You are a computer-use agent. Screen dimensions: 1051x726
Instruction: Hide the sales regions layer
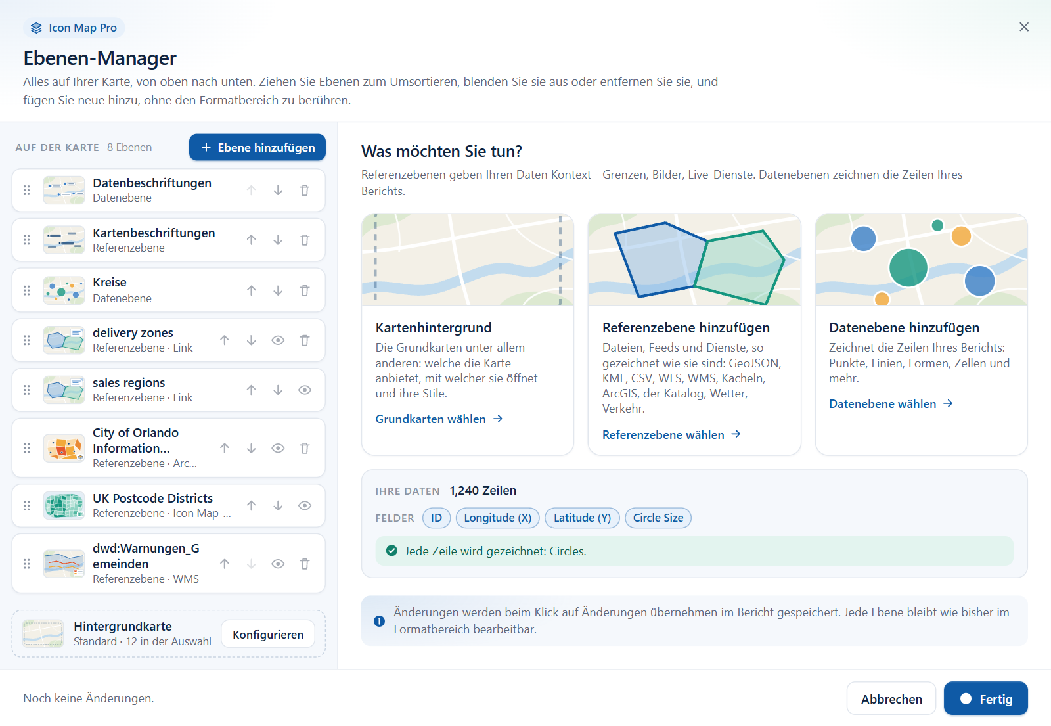coord(305,390)
